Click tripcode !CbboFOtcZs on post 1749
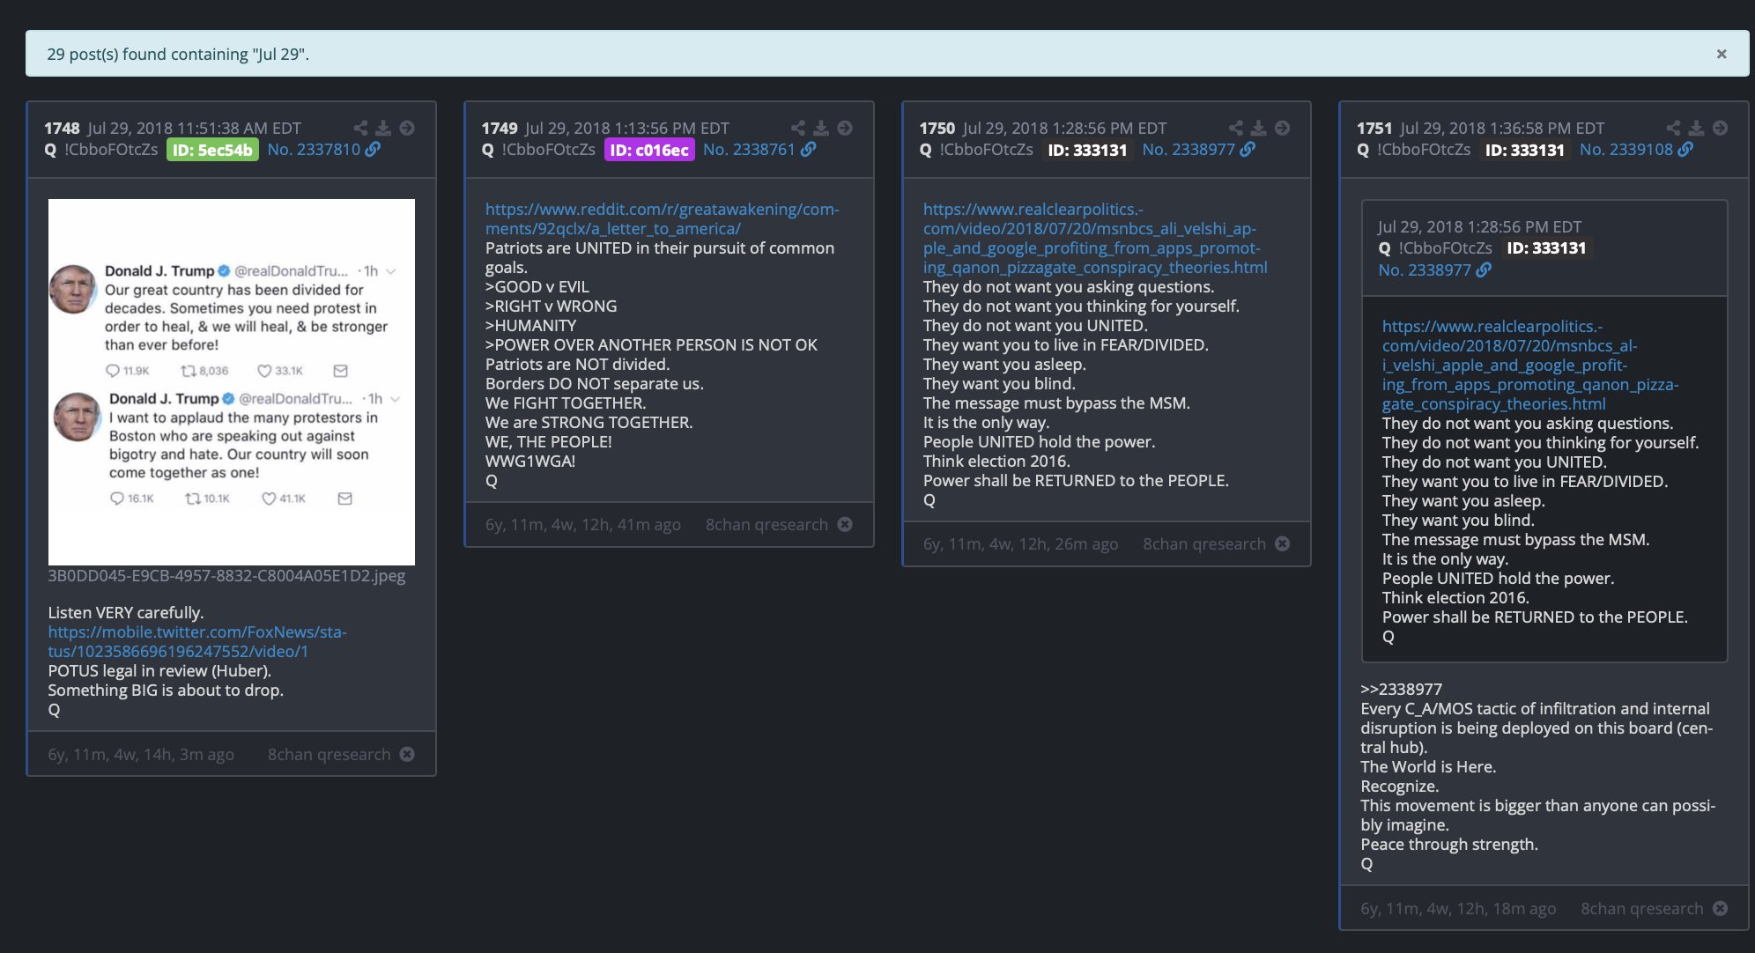The width and height of the screenshot is (1755, 953). click(x=549, y=149)
